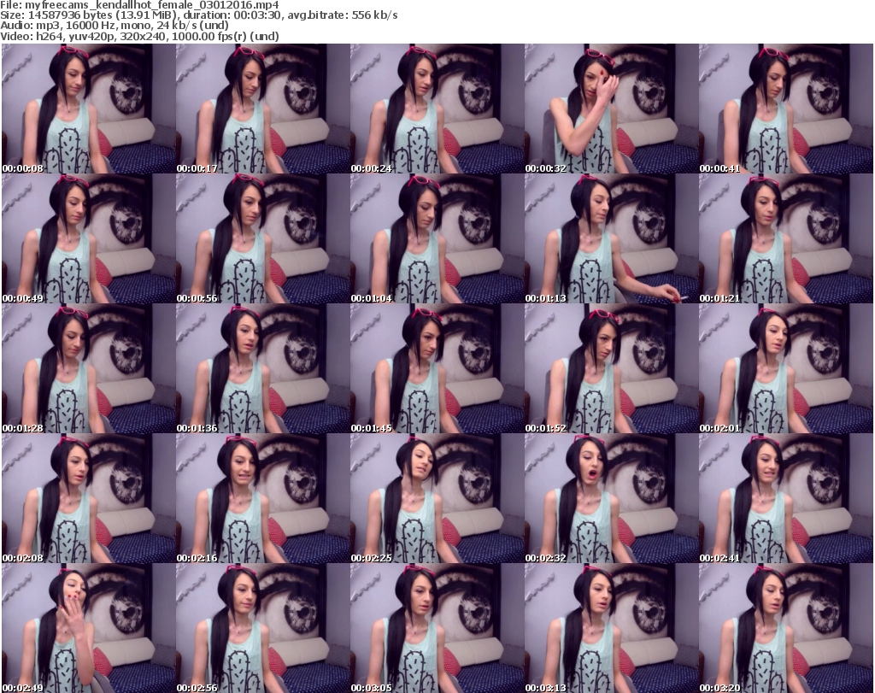Select the thumbnail stamped 00:00:24

coord(437,109)
